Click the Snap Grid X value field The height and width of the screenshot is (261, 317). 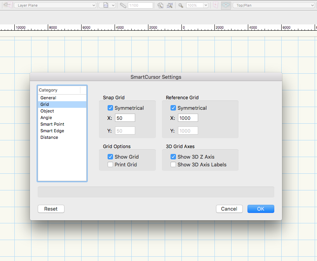[125, 118]
